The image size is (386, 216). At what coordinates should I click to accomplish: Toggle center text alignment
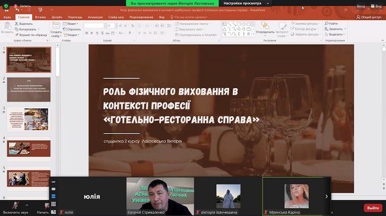[x=144, y=33]
